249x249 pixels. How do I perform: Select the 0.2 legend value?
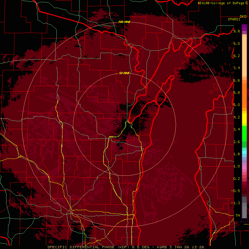point(237,178)
